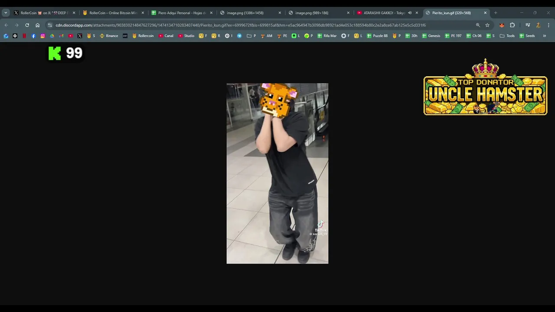This screenshot has width=555, height=312.
Task: Click the reload page icon
Action: point(27,25)
